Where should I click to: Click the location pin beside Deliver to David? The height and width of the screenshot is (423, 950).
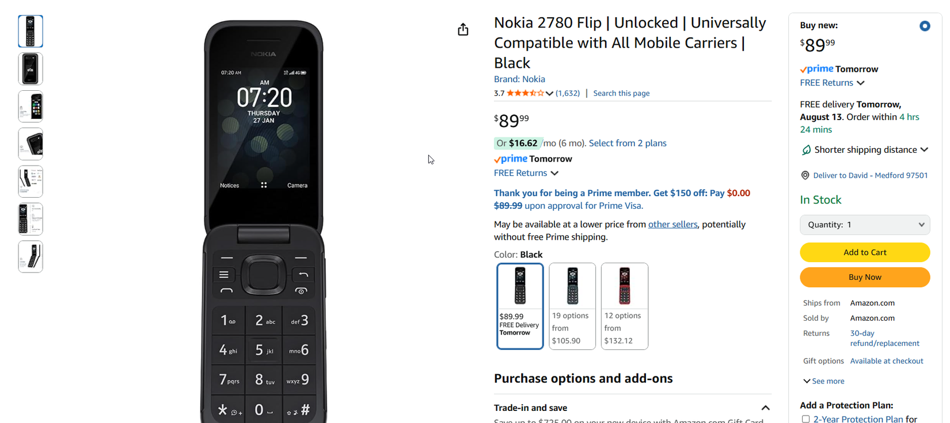tap(805, 175)
